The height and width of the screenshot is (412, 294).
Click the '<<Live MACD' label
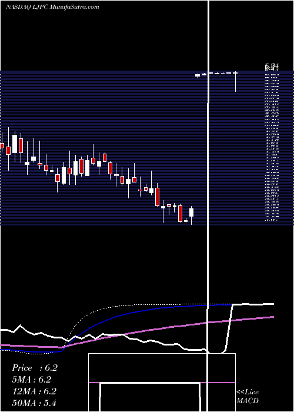click(x=248, y=396)
